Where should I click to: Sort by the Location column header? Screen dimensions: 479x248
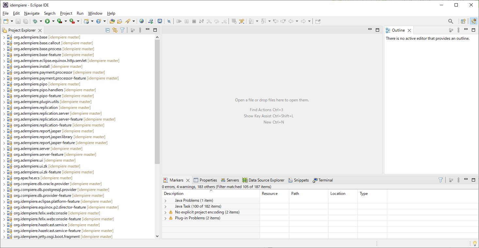tap(343, 194)
